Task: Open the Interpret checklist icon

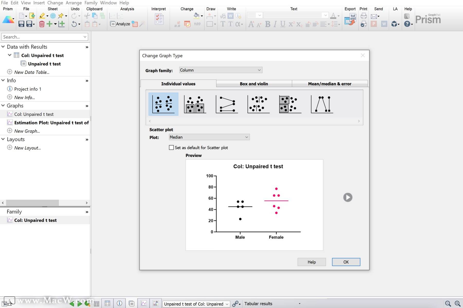Action: coord(159,19)
